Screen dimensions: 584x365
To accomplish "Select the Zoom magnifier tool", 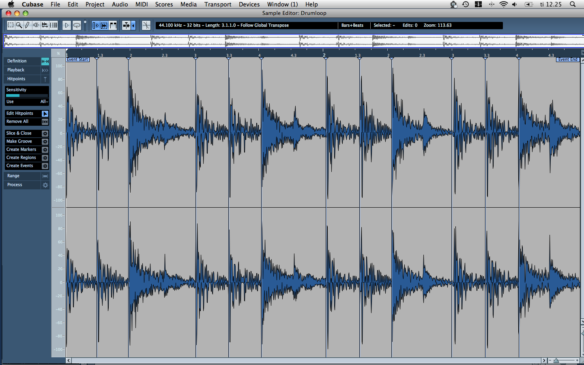I will (19, 25).
